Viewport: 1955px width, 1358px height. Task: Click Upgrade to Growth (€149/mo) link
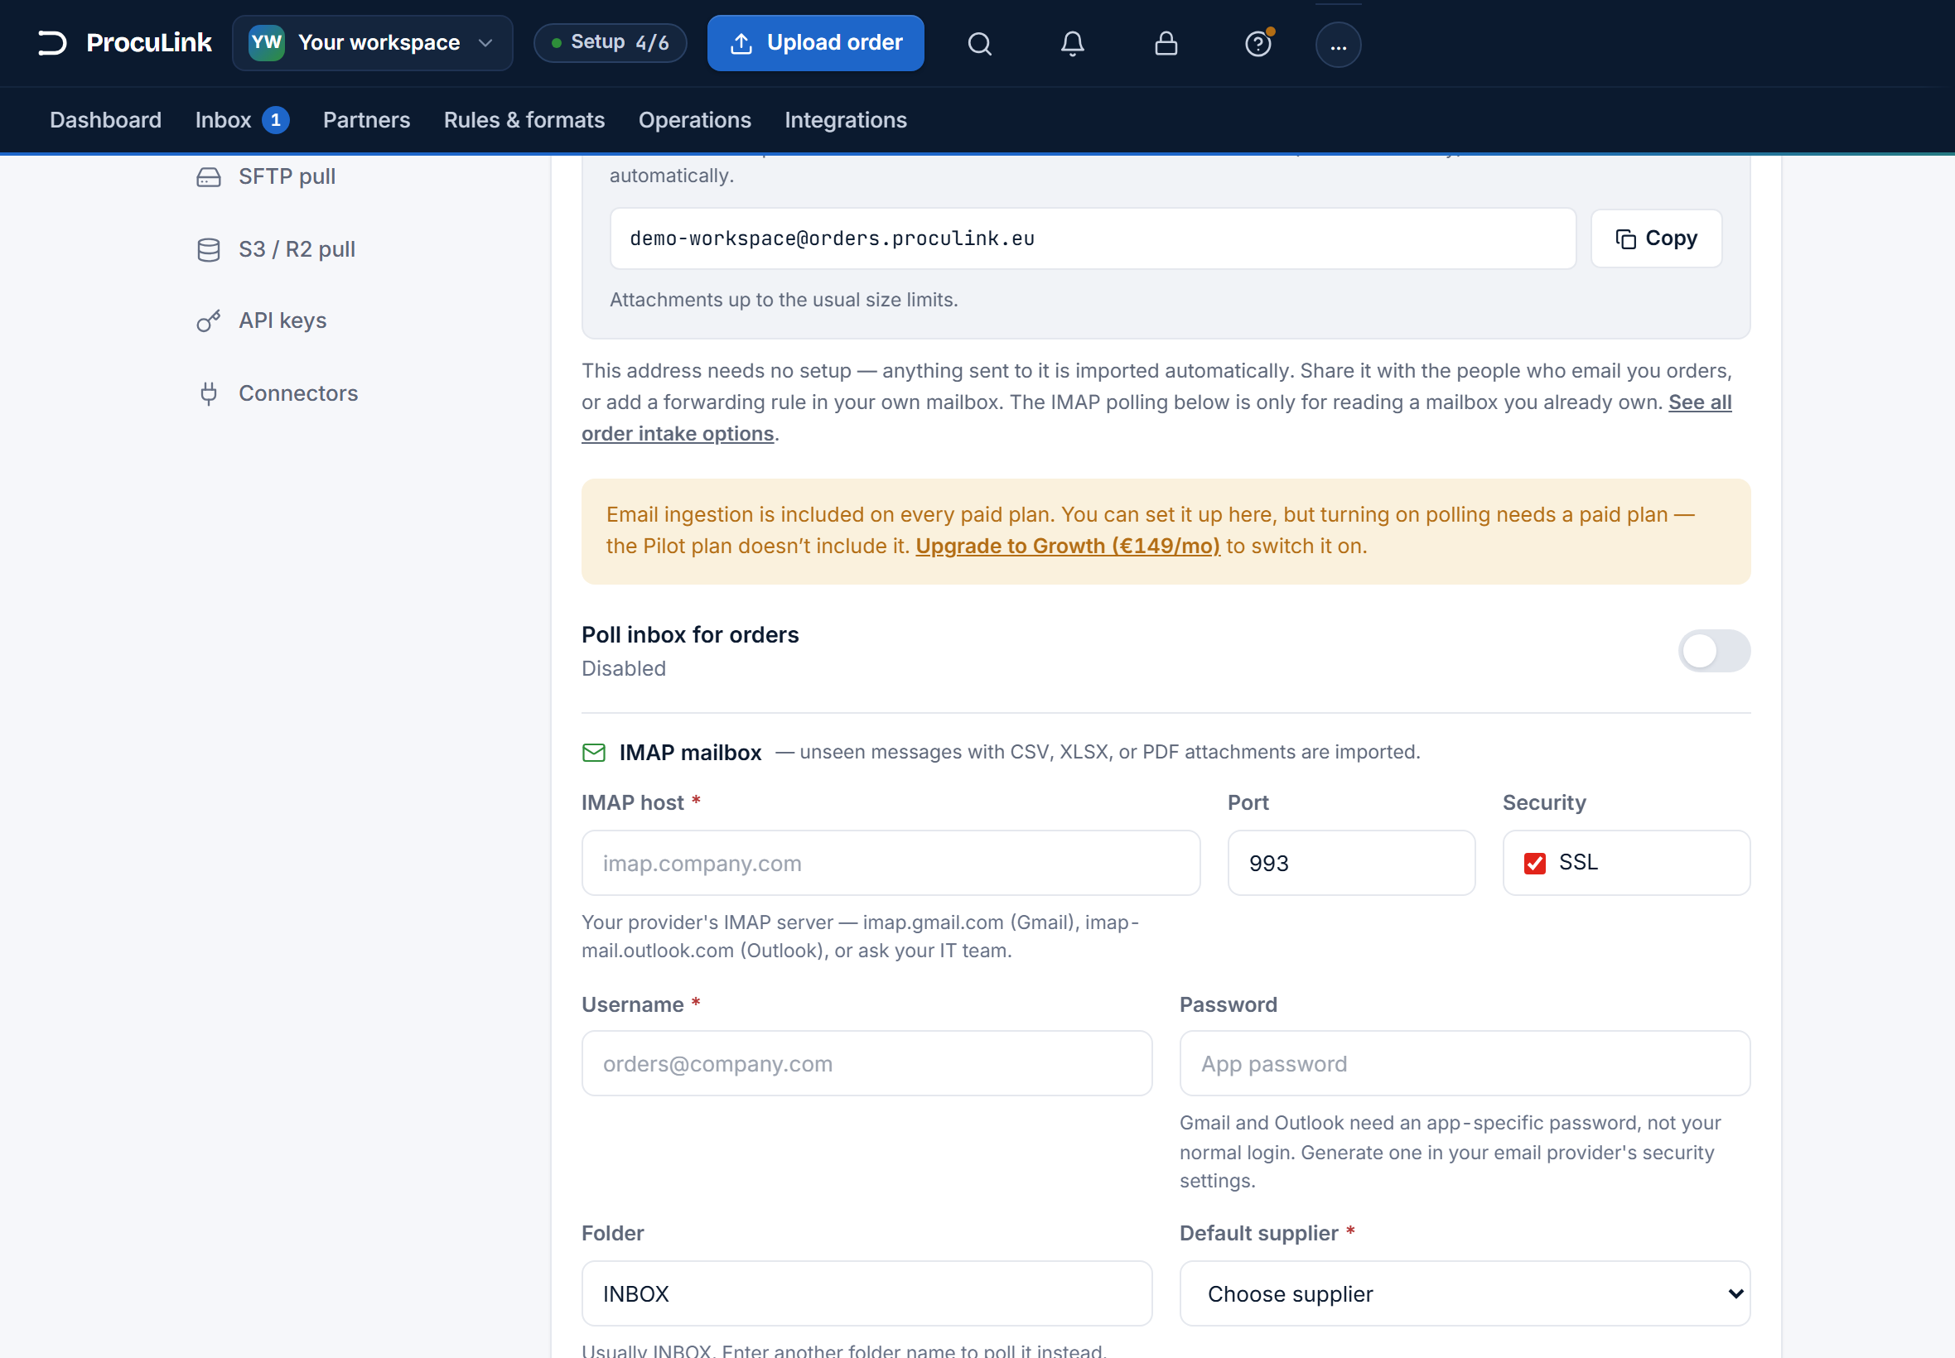pos(1067,547)
